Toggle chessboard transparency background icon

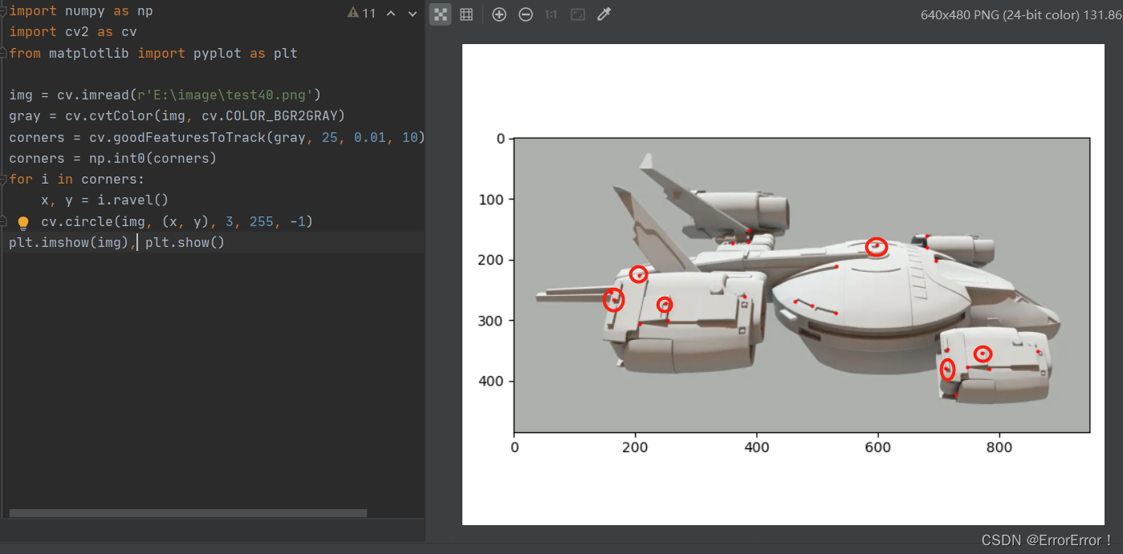[441, 14]
